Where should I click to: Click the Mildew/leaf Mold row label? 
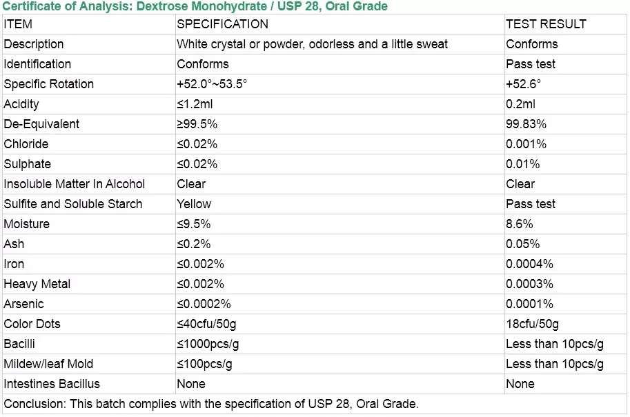tap(48, 364)
